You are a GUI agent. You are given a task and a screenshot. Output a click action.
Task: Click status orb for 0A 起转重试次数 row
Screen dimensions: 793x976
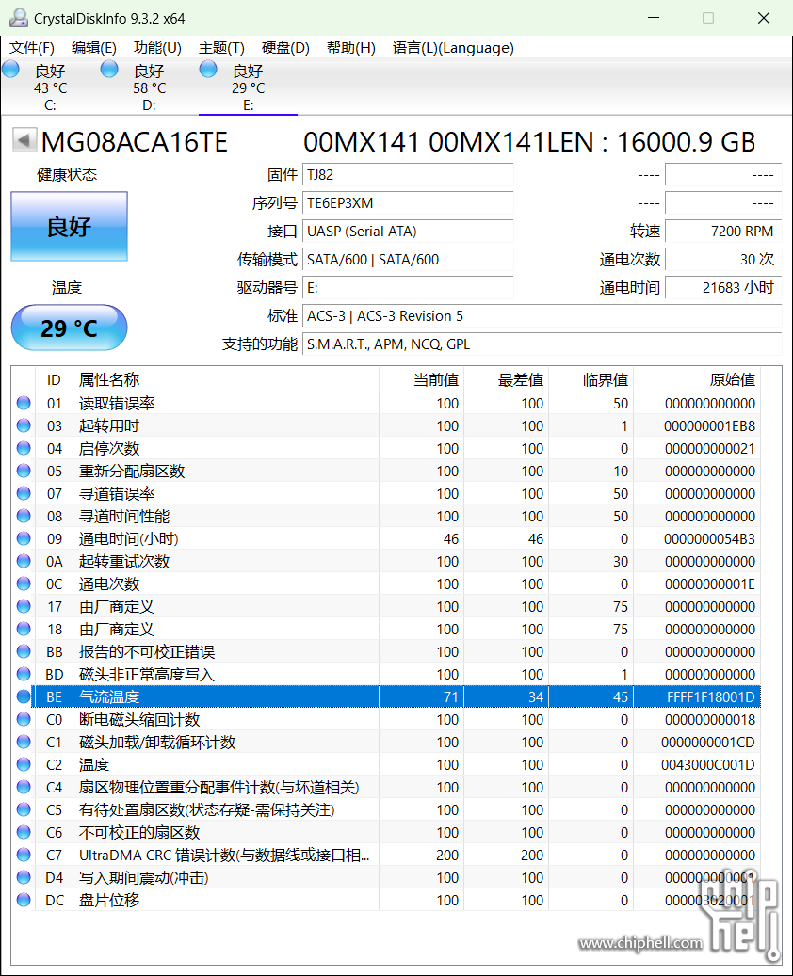coord(24,562)
